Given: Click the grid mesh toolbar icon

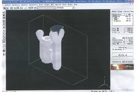Looking at the screenshot, I should point(11,8).
